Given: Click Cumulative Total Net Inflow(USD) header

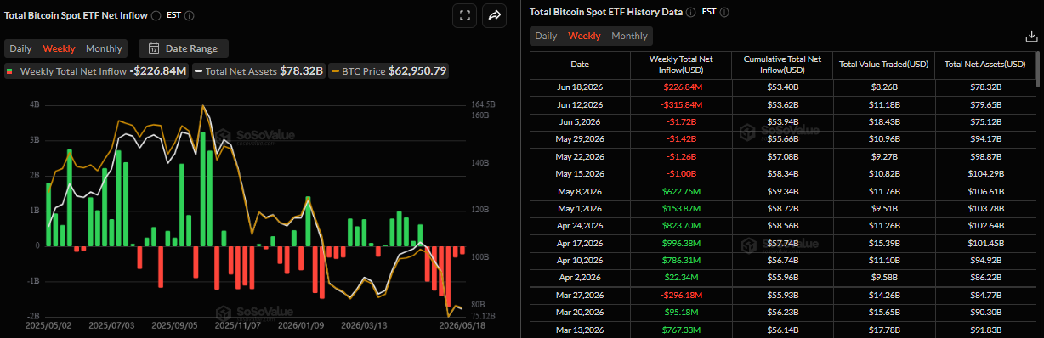Looking at the screenshot, I should [x=782, y=65].
